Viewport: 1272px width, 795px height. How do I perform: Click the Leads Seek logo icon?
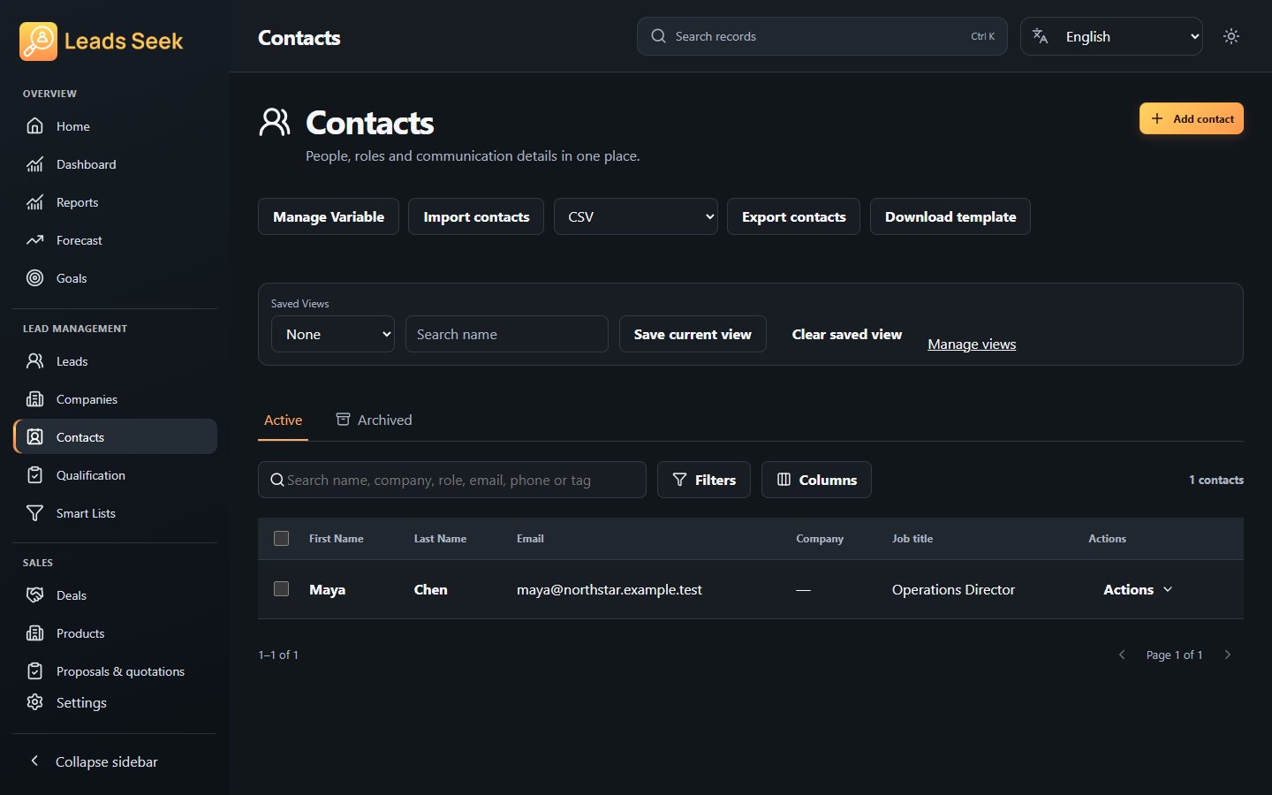coord(38,42)
